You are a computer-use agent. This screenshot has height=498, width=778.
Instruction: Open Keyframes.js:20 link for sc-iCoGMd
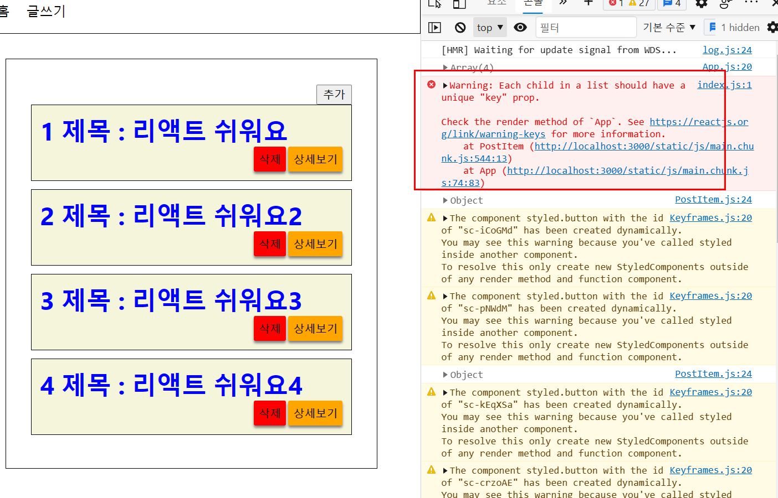(x=710, y=217)
